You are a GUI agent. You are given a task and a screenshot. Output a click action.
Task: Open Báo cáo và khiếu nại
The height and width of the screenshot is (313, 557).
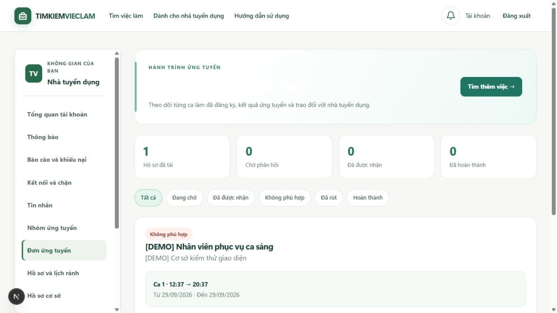pos(64,160)
